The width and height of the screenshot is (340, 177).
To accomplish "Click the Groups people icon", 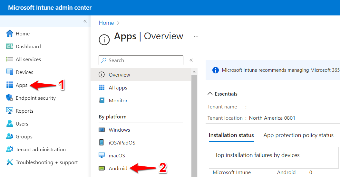I will 10,136.
